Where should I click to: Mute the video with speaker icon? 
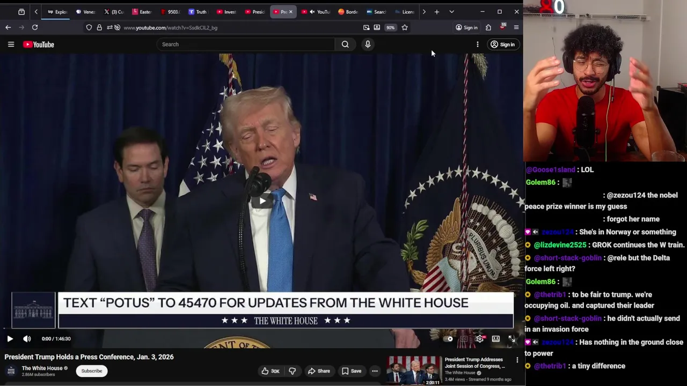coord(27,339)
